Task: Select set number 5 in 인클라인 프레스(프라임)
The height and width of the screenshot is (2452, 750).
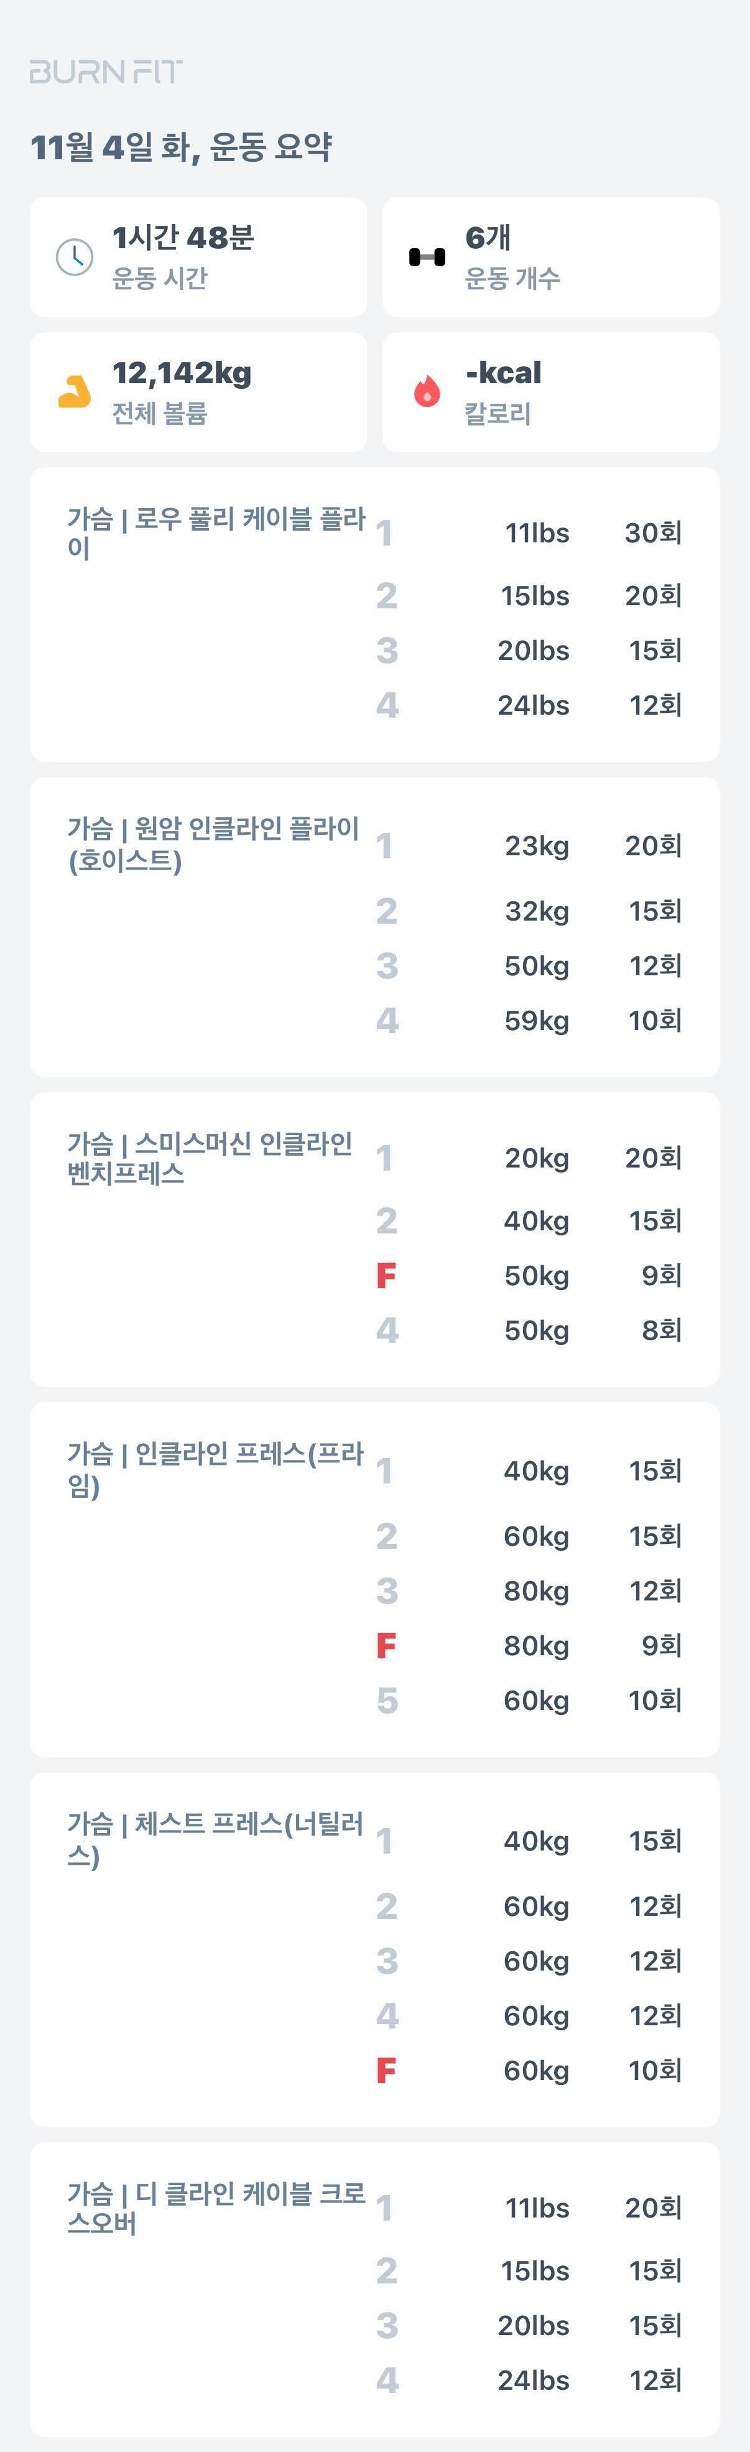Action: pos(386,1700)
